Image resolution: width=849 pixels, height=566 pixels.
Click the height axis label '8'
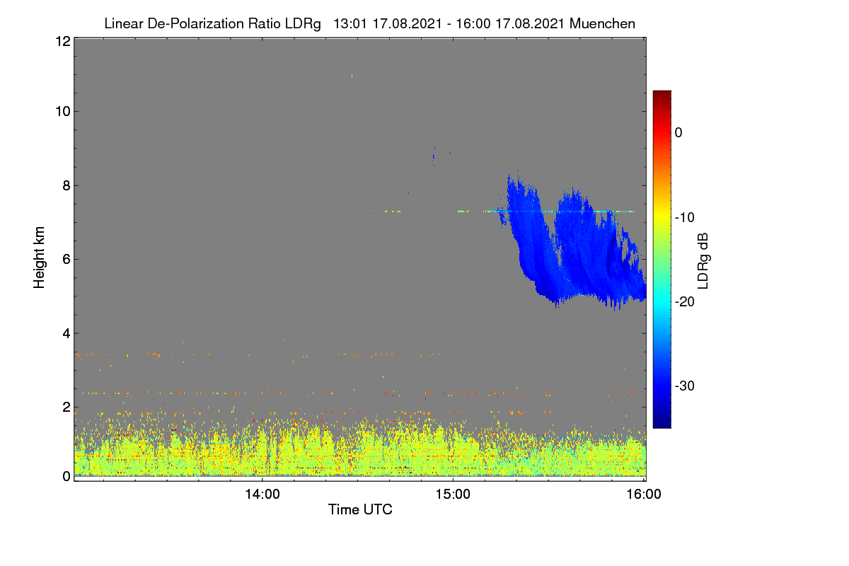[x=65, y=185]
